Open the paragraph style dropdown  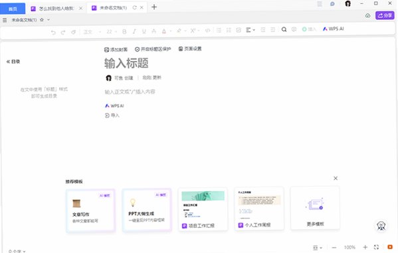click(92, 32)
